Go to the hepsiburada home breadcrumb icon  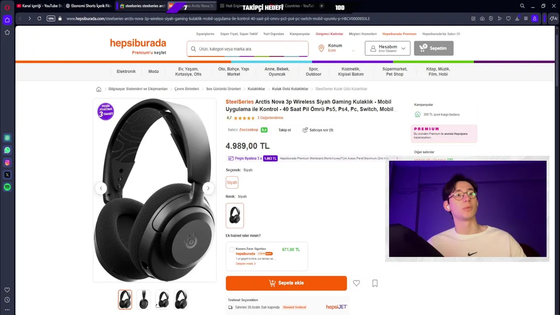(x=99, y=89)
